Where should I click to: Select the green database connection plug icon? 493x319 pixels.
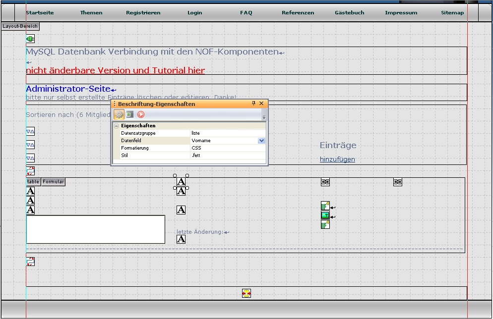30,39
